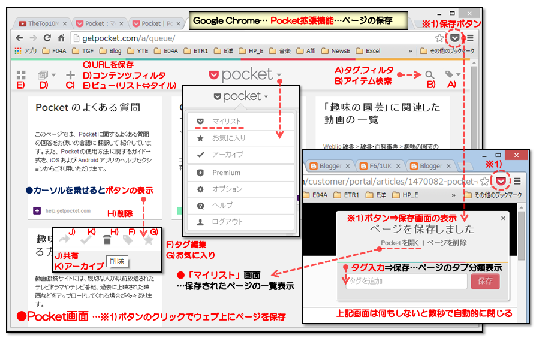Bookmark page with star in main address bar
The width and height of the screenshot is (539, 341).
(x=439, y=38)
